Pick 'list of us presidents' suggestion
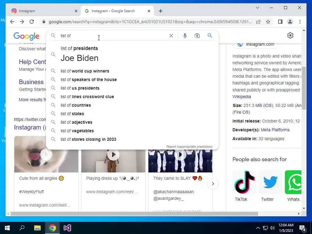The image size is (312, 234). click(x=132, y=88)
